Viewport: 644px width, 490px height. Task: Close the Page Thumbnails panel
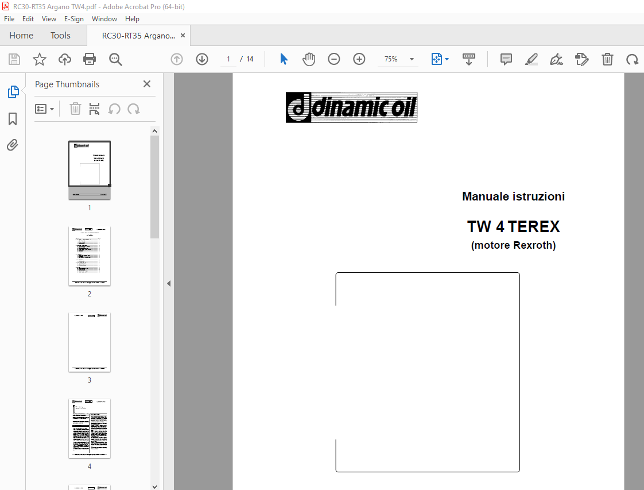(146, 84)
